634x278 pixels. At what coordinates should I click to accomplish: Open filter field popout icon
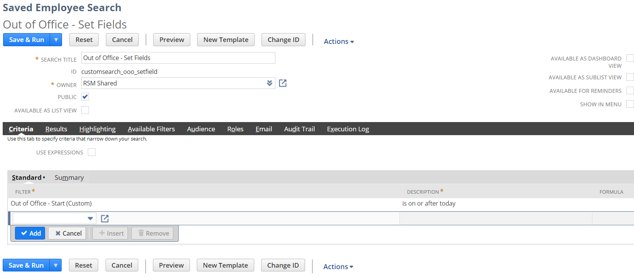[x=105, y=219]
